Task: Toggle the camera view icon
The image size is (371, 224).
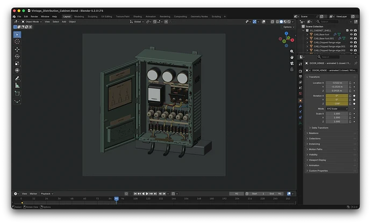Action: 292,63
